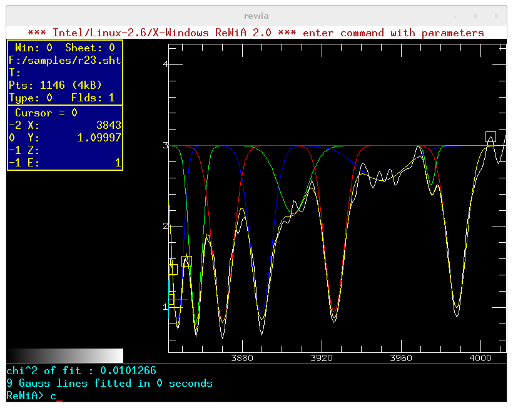Click the y-axis label 4
This screenshot has width=513, height=408.
[x=165, y=64]
